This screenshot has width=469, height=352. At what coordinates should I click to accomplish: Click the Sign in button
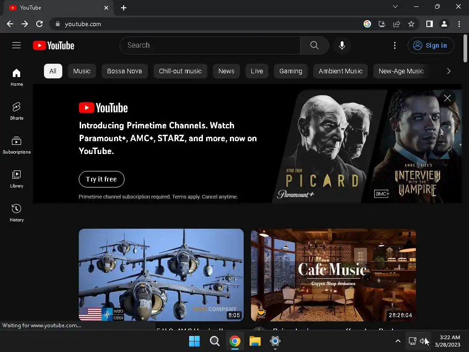[431, 45]
